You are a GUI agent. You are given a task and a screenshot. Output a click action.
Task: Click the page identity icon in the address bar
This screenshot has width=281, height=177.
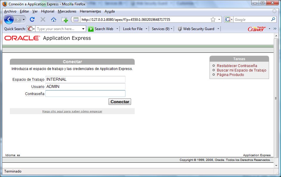[76, 19]
